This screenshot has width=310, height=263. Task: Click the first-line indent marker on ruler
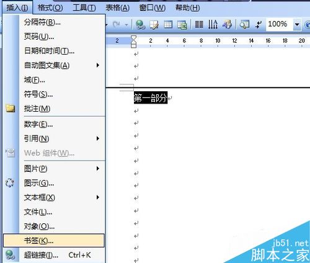pos(133,38)
